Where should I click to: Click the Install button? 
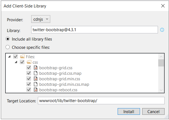coord(129,111)
